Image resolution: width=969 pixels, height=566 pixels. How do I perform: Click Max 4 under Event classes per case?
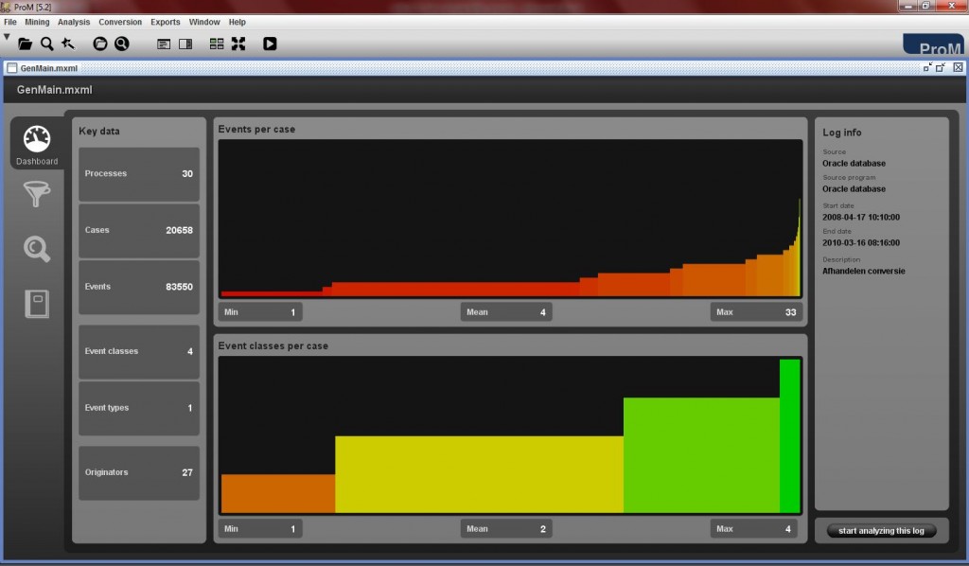754,529
